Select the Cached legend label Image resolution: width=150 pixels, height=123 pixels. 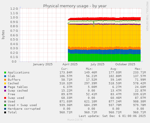click(x=13, y=83)
